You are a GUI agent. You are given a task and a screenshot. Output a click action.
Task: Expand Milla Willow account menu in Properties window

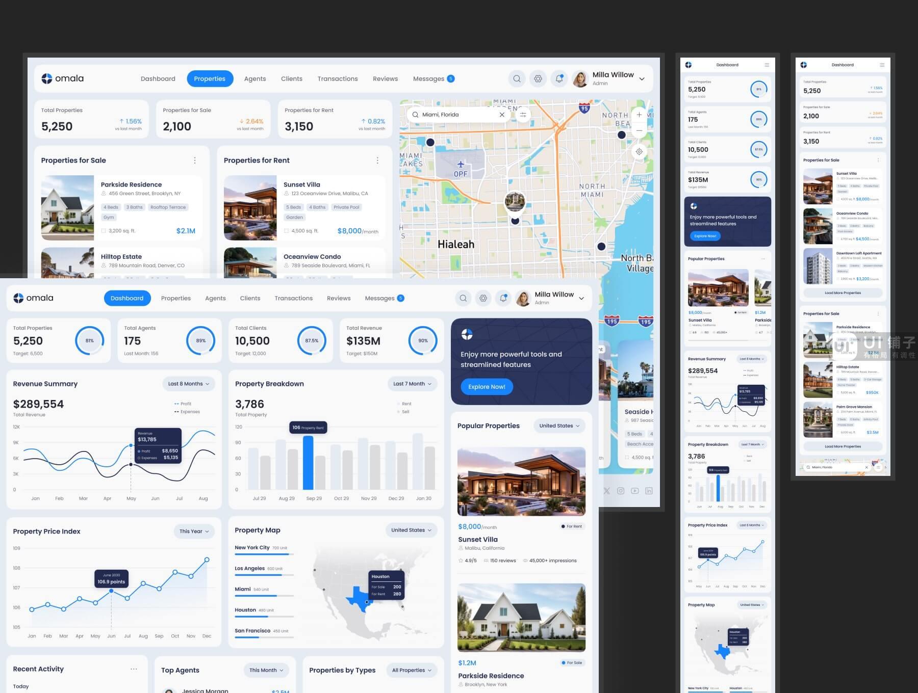(x=642, y=79)
